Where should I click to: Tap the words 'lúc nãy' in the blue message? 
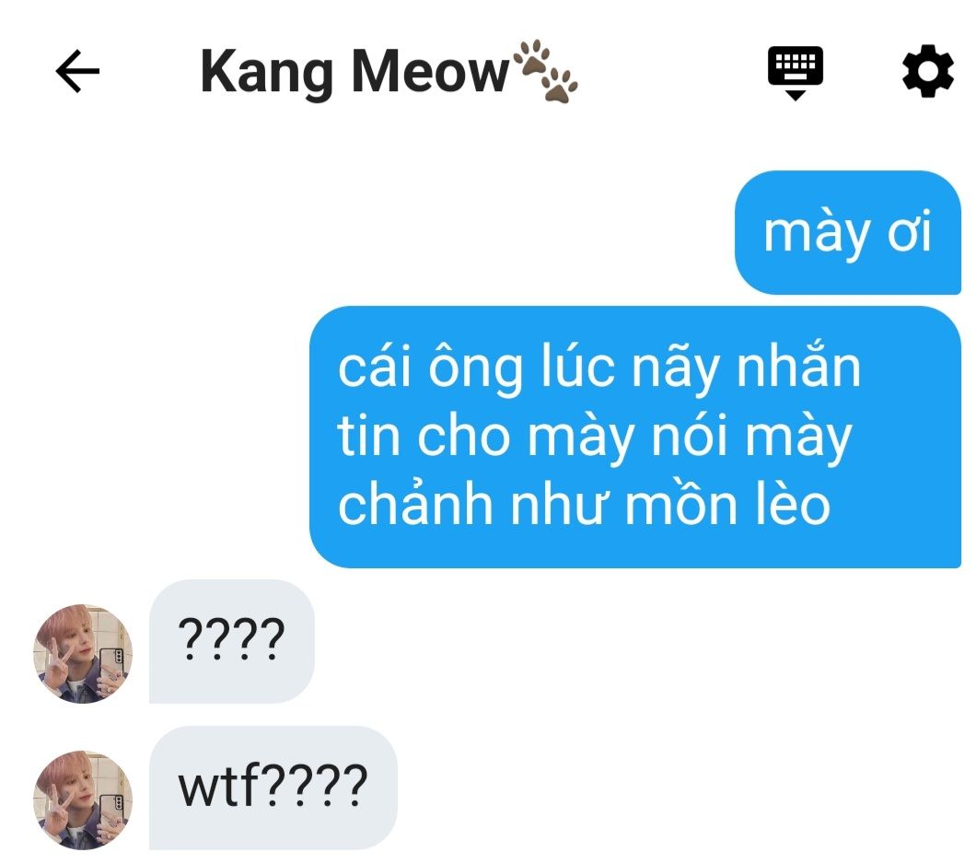click(x=632, y=368)
